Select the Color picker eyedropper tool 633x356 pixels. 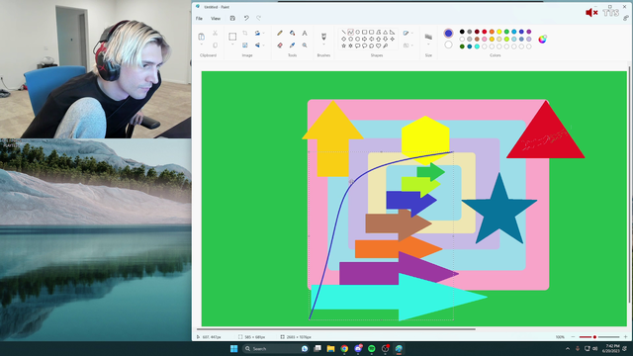coord(293,45)
